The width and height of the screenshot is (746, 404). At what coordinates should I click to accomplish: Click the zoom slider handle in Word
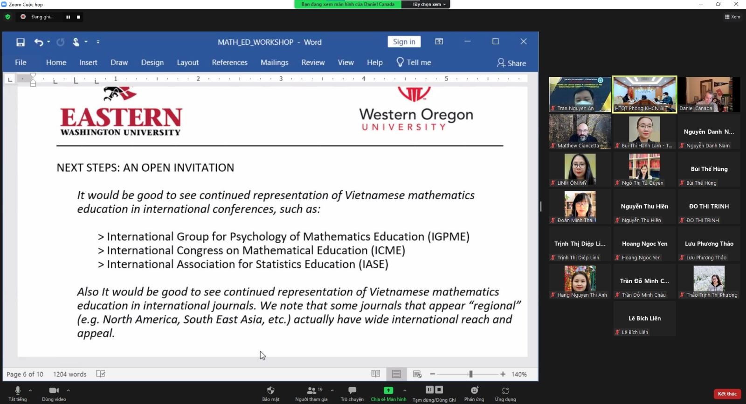[x=471, y=374]
